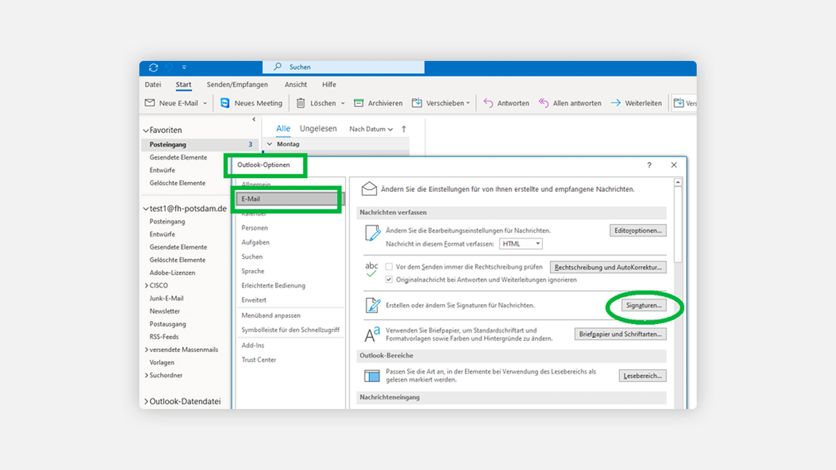Open the Newsletter folder
Screen dimensions: 836x470
[x=165, y=311]
